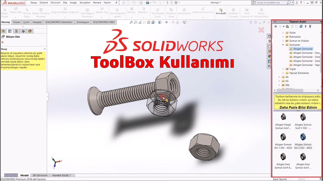The width and height of the screenshot is (323, 181).
Task: Switch to the Simülasyon ribbon tab
Action: (83, 22)
